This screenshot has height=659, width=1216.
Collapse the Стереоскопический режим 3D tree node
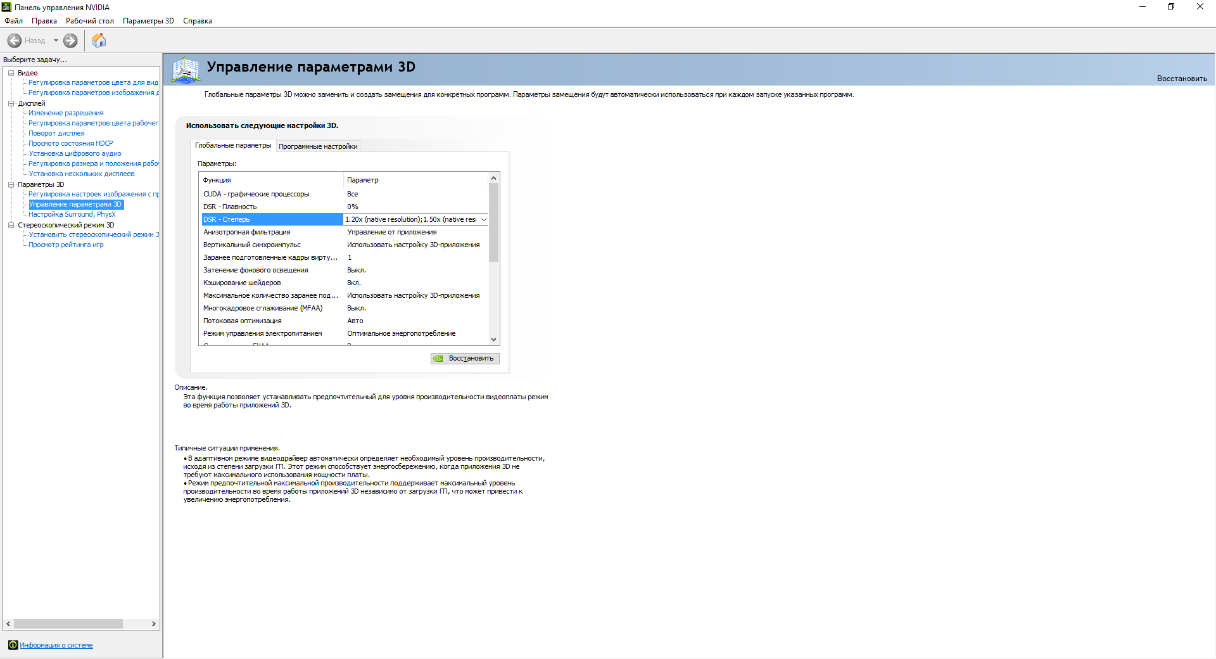click(x=11, y=225)
